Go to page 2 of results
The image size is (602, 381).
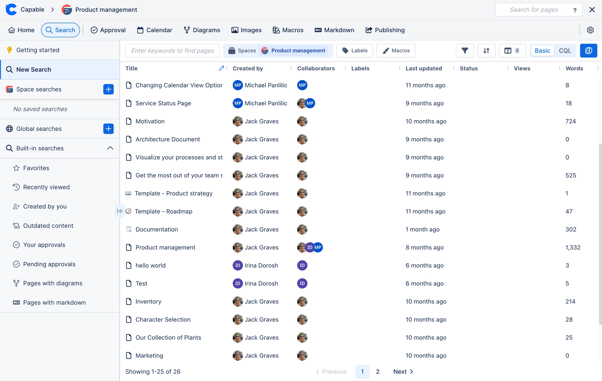pyautogui.click(x=378, y=371)
